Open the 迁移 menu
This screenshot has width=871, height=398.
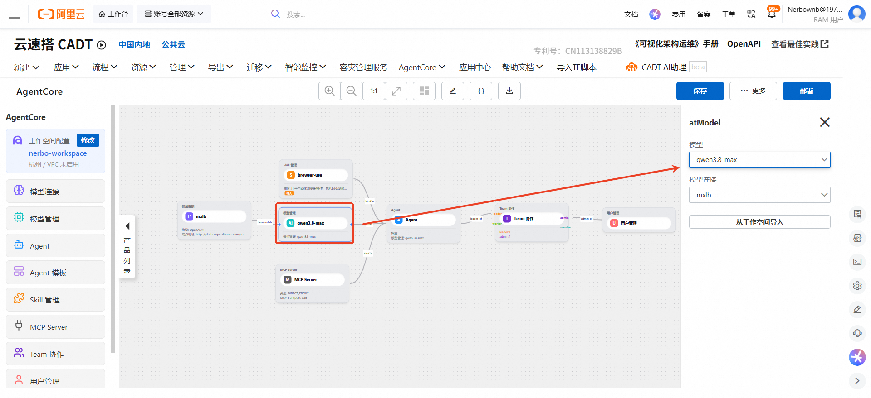pyautogui.click(x=259, y=67)
